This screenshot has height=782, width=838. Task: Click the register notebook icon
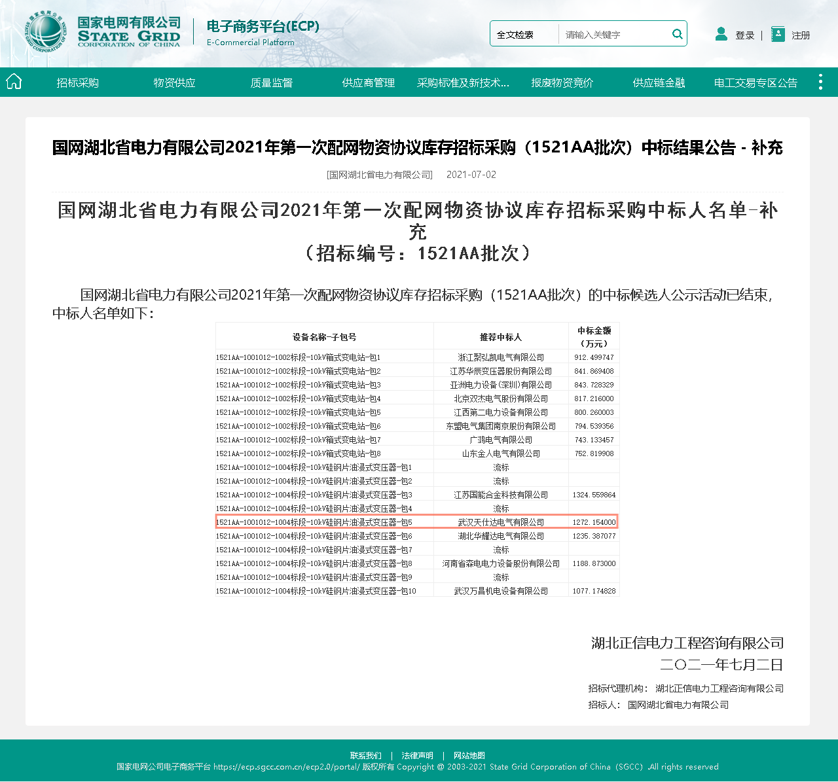777,34
